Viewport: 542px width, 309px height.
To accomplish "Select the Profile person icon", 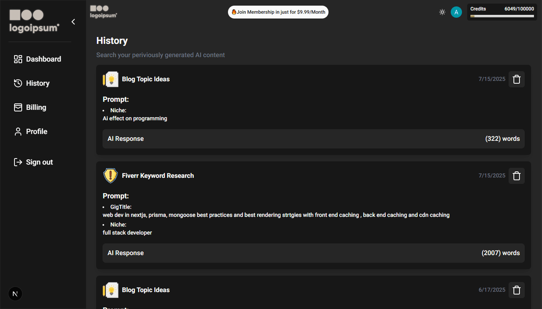I will [18, 131].
